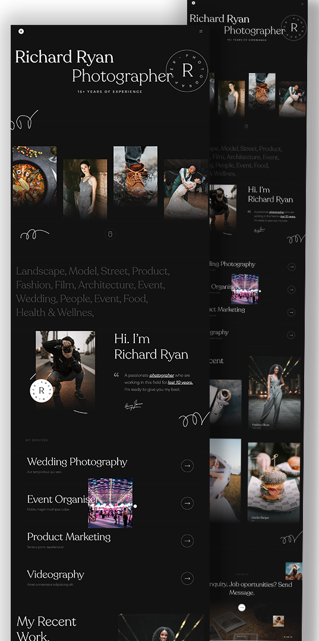
Task: Open Wedding Photography service on front page
Action: pyautogui.click(x=77, y=462)
